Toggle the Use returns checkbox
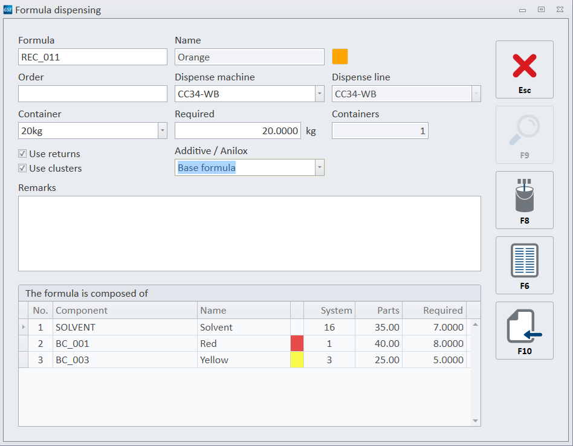Screen dimensions: 573x446 22,154
